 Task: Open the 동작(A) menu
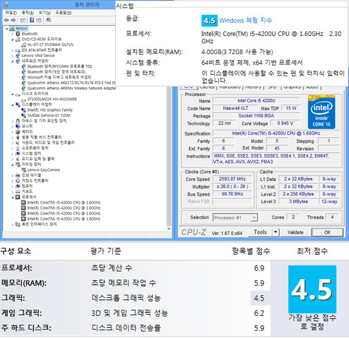point(28,13)
